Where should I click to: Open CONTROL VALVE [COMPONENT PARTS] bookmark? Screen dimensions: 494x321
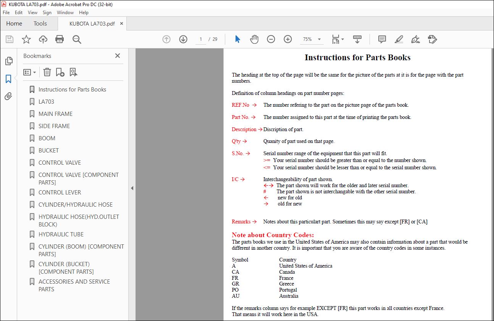tap(79, 179)
